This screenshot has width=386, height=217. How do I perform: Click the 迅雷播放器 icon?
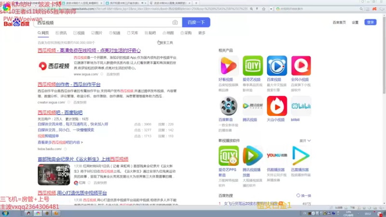coord(301,156)
